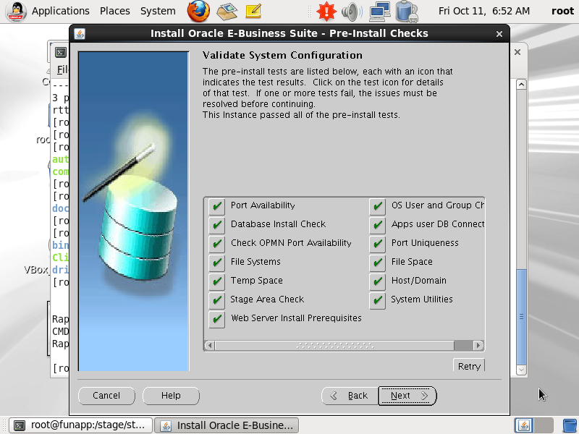
Task: Click the Next button
Action: [x=407, y=396]
